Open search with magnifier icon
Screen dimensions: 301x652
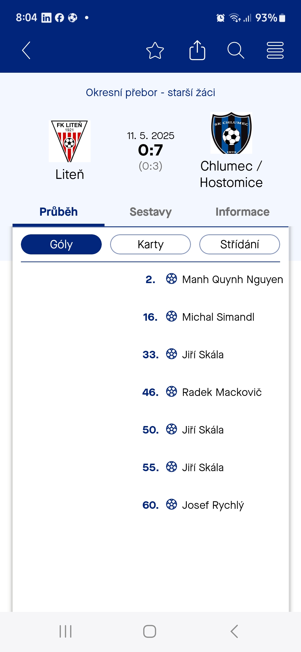pyautogui.click(x=236, y=50)
